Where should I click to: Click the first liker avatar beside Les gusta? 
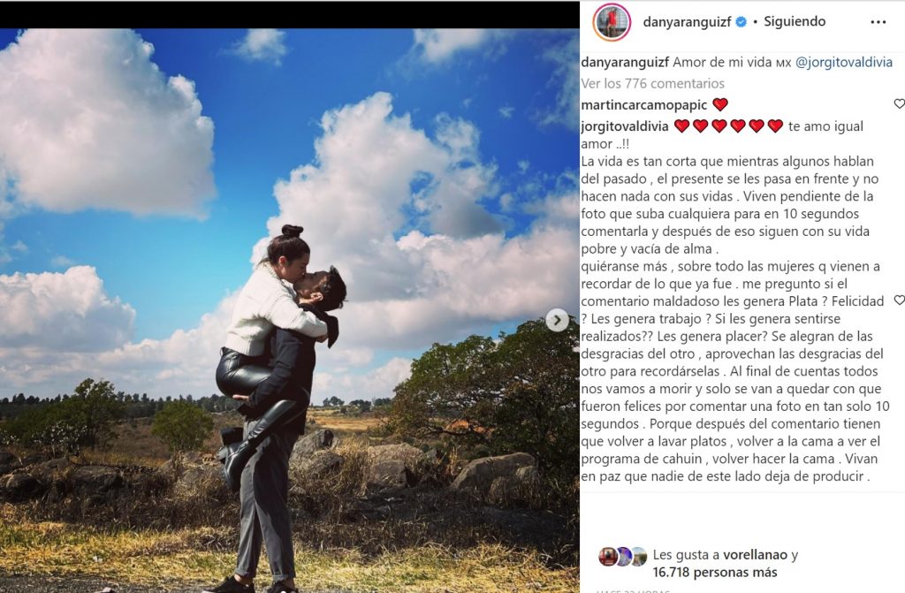607,557
